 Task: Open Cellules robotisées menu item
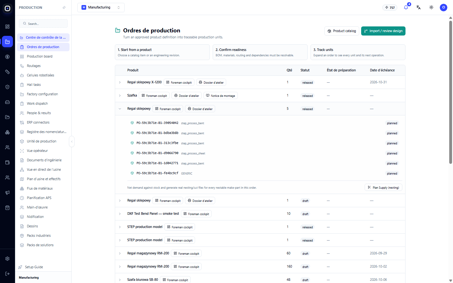[43, 75]
